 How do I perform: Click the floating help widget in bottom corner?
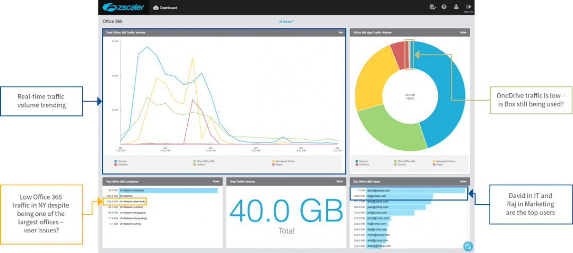click(x=467, y=246)
